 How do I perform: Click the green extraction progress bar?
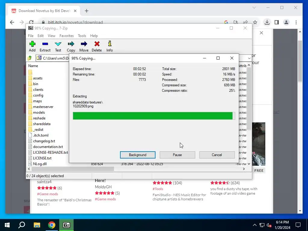(x=154, y=116)
